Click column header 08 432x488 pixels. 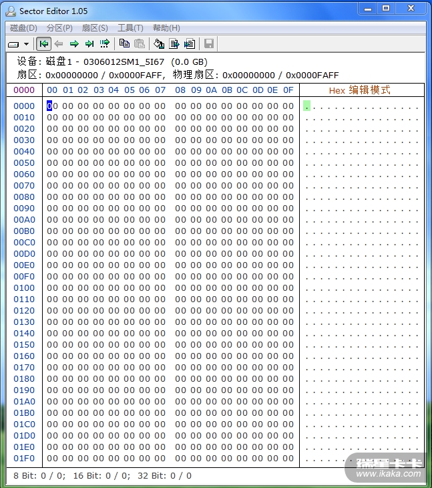180,90
